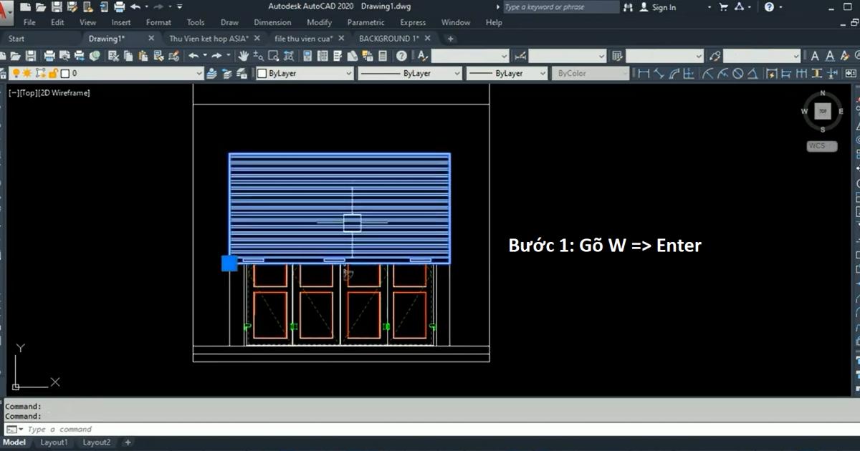This screenshot has height=451, width=860.
Task: Click the Sign In button
Action: pyautogui.click(x=663, y=7)
